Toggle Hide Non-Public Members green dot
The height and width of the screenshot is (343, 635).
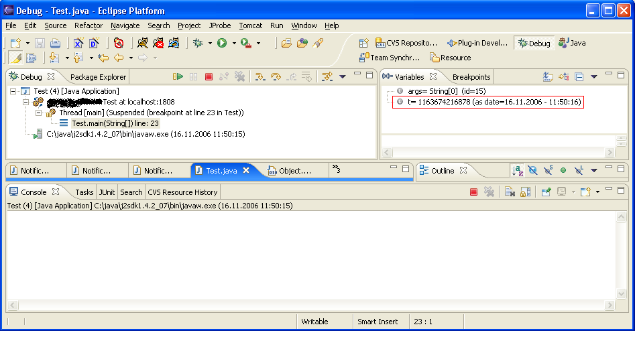coord(563,170)
